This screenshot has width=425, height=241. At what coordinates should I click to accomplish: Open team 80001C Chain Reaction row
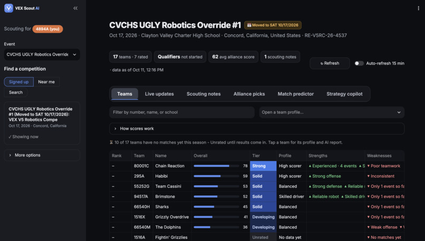point(257,166)
